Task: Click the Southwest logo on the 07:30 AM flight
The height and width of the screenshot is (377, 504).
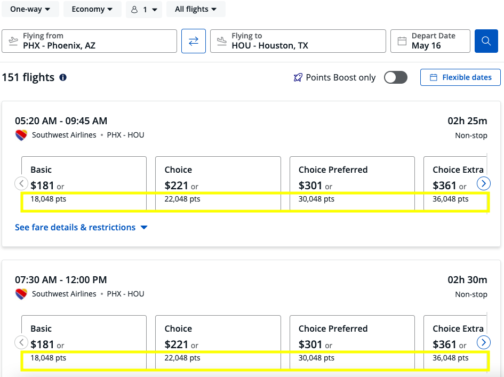Action: click(x=21, y=294)
